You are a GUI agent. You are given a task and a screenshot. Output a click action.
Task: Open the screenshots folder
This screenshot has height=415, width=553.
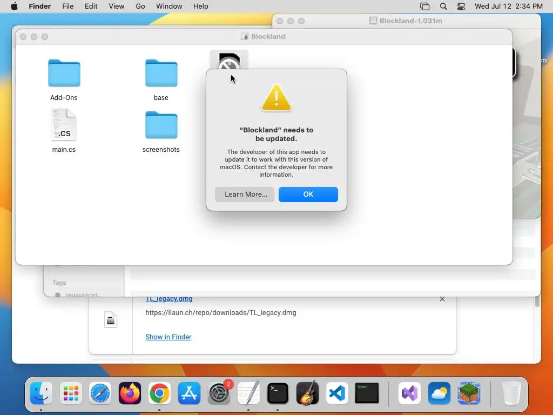[x=161, y=125]
